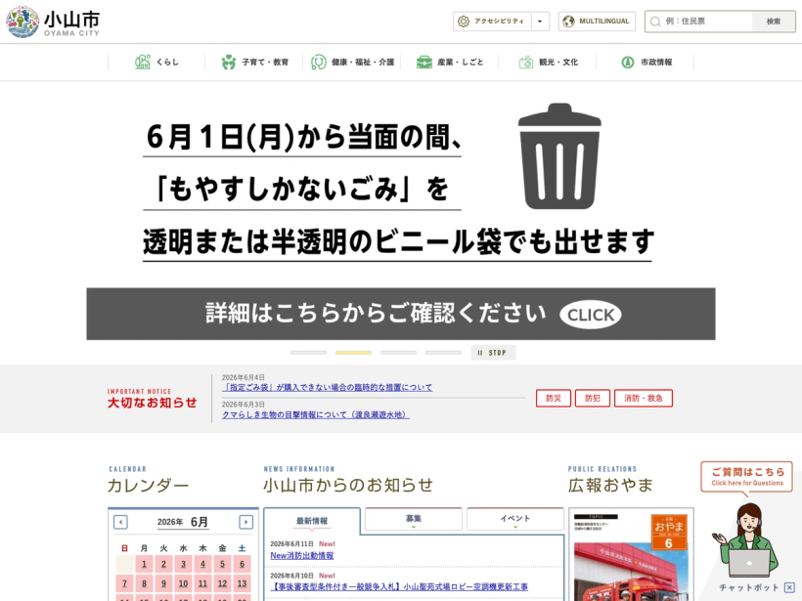Select June 1 in the calendar
This screenshot has height=601, width=802.
144,564
